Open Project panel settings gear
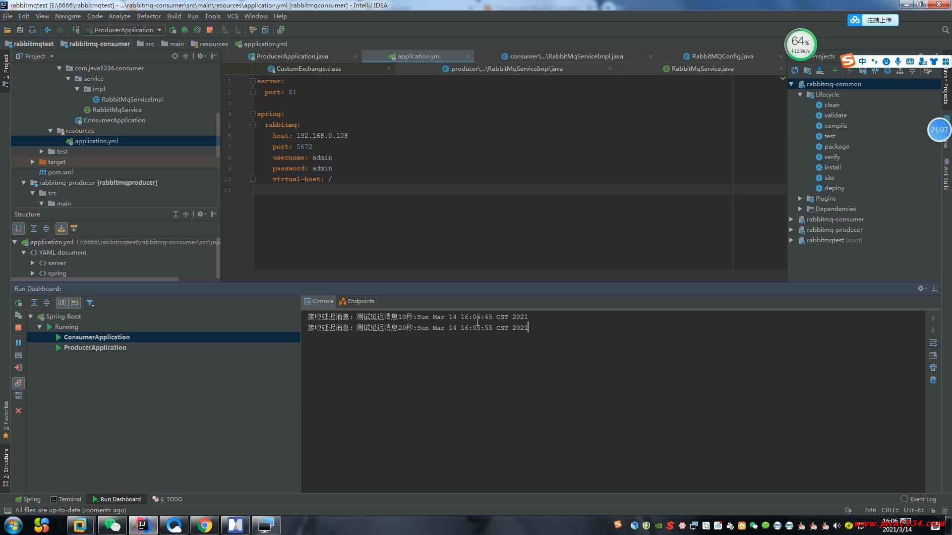 click(x=201, y=56)
